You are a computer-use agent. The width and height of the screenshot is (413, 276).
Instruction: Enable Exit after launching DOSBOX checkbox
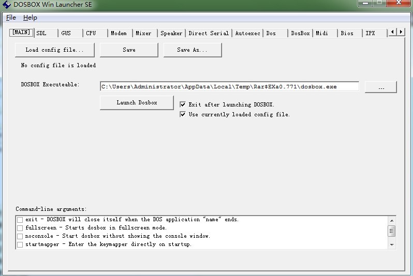(183, 104)
